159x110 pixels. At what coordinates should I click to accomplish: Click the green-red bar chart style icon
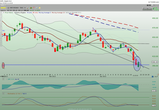[x=31, y=8]
